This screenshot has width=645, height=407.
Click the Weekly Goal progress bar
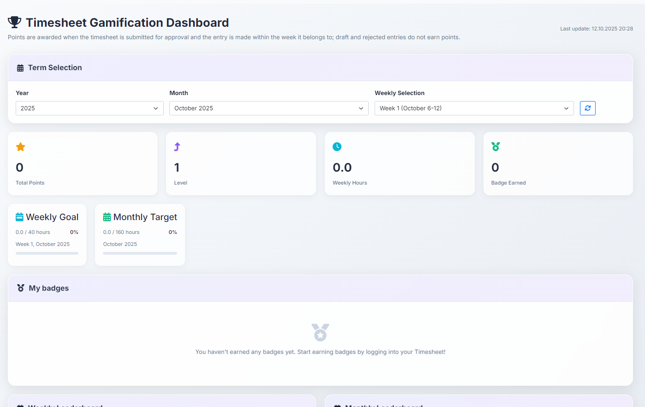pos(47,253)
